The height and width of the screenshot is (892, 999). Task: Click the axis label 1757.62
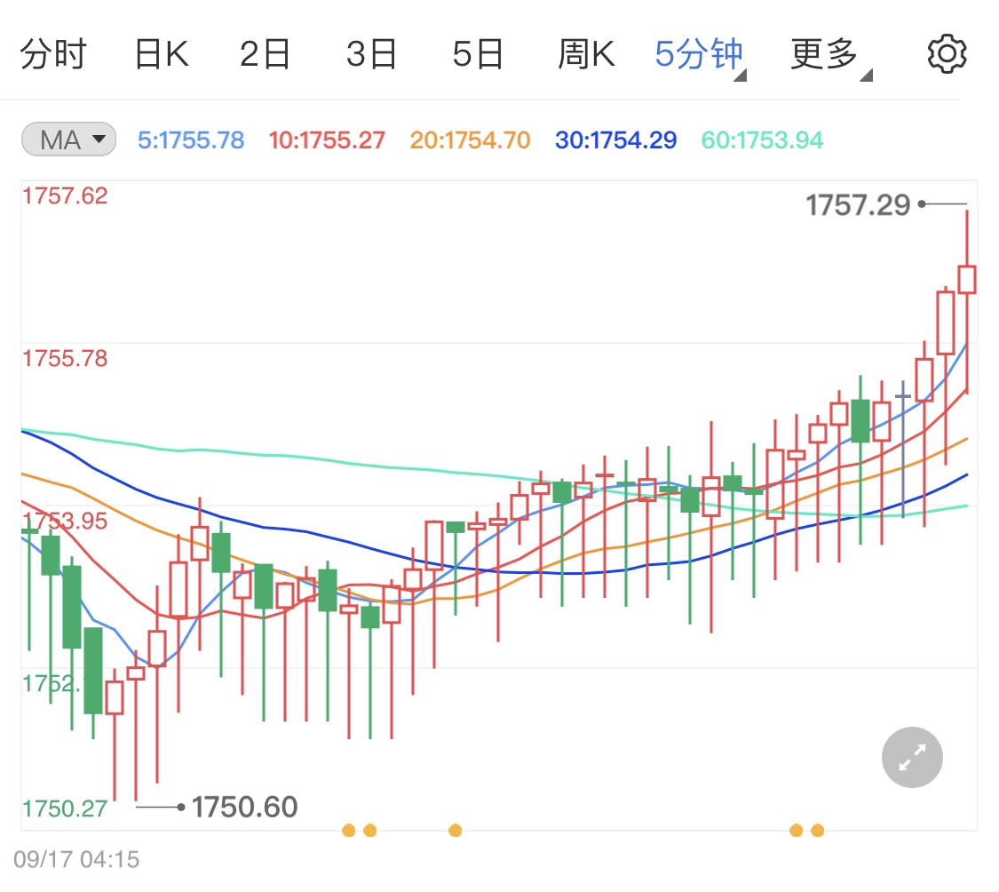click(x=65, y=195)
